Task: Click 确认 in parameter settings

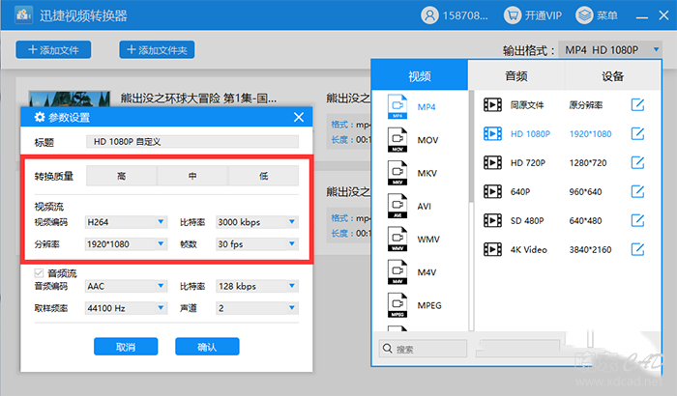Action: point(207,347)
